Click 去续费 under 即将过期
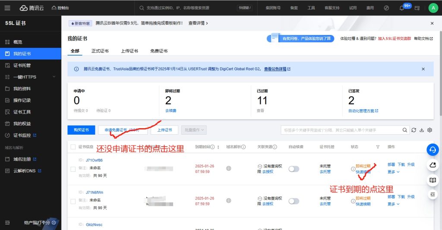Screen dimensions: 442x230 (171, 111)
